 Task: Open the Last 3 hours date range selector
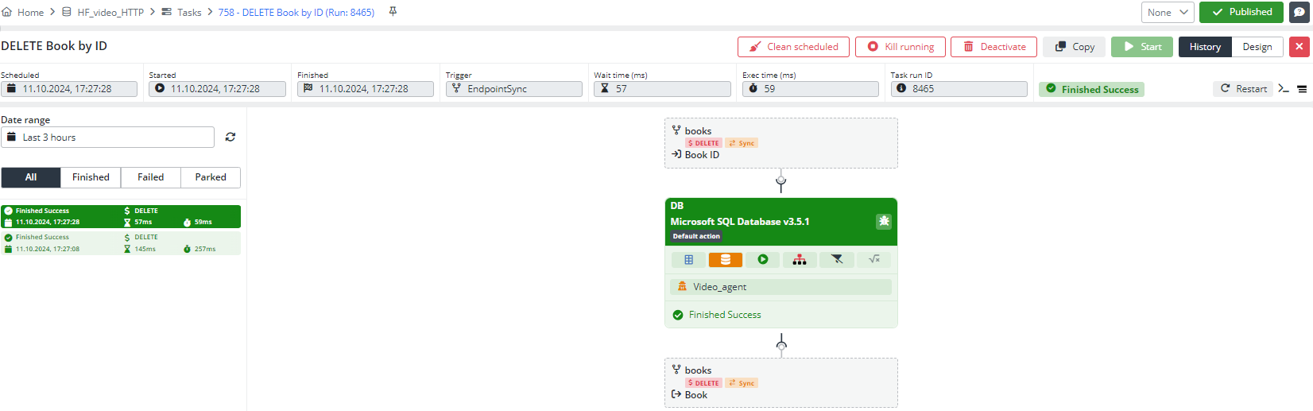[108, 138]
